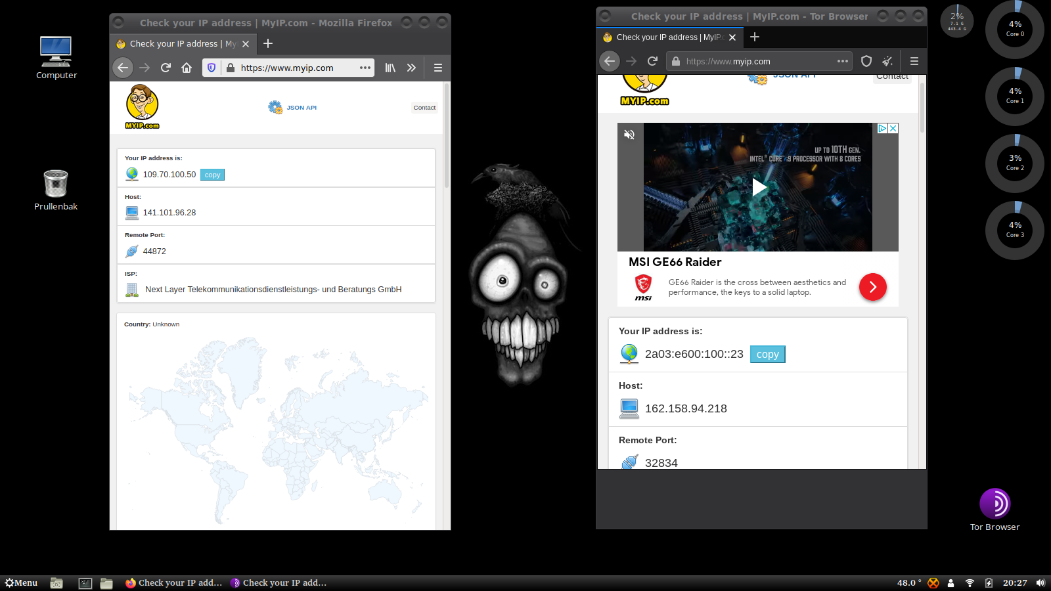The width and height of the screenshot is (1051, 591).
Task: Open the Computer desktop icon
Action: (56, 58)
